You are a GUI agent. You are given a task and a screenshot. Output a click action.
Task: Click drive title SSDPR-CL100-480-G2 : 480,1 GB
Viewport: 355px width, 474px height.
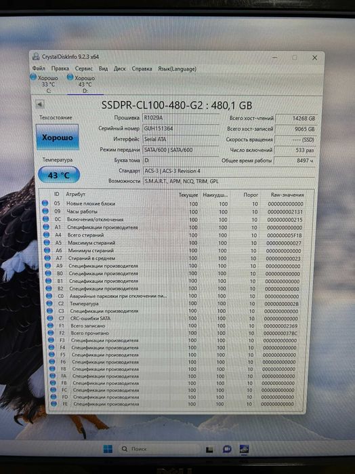[177, 105]
